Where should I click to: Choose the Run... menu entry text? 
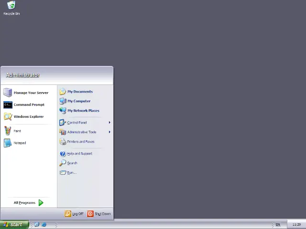click(x=72, y=173)
